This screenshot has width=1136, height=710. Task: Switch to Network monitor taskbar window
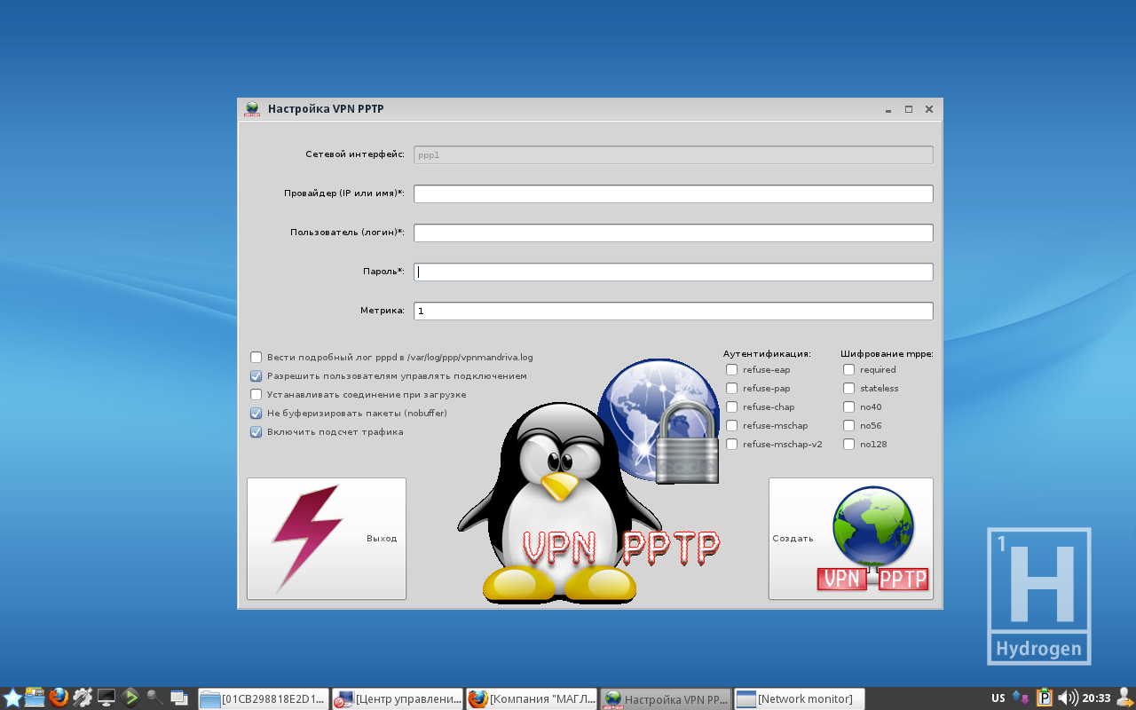click(799, 699)
